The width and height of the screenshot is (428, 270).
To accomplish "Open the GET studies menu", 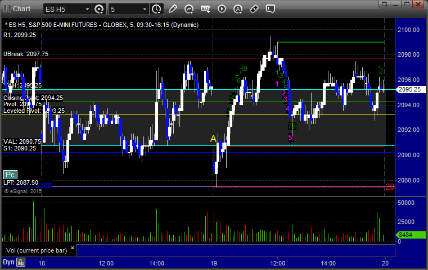I will pyautogui.click(x=205, y=9).
